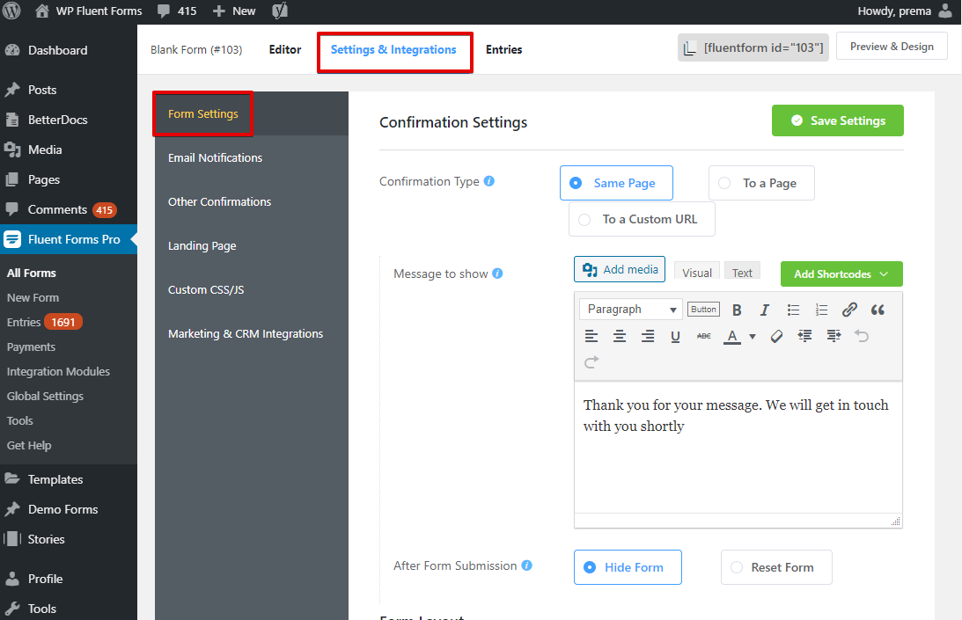
Task: Open Templates in sidebar
Action: 69,479
